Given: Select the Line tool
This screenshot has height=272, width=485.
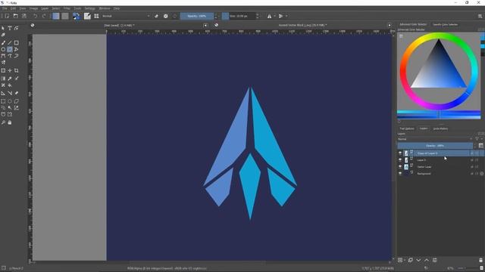Looking at the screenshot, I should [x=10, y=43].
